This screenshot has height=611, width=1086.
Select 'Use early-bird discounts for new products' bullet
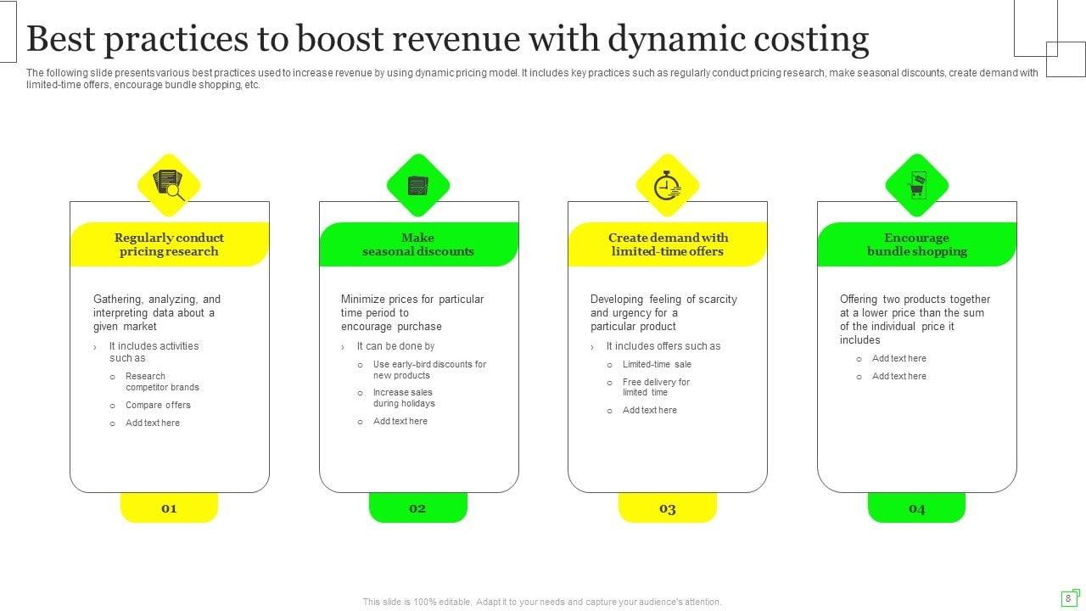[429, 370]
